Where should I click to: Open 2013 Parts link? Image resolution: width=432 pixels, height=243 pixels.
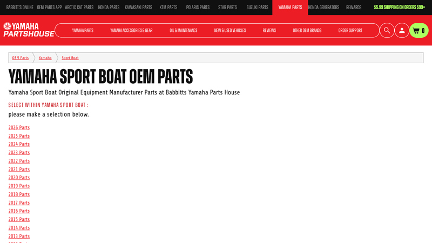(19, 236)
